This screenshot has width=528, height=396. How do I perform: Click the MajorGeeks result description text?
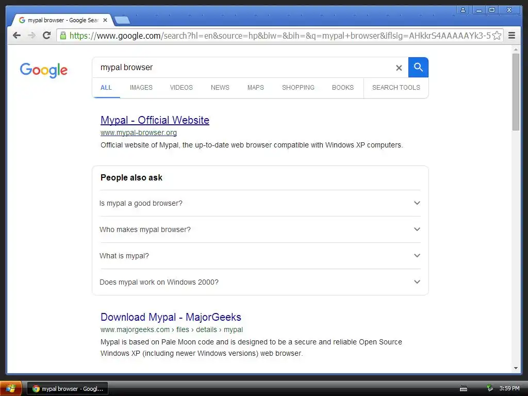(x=251, y=348)
